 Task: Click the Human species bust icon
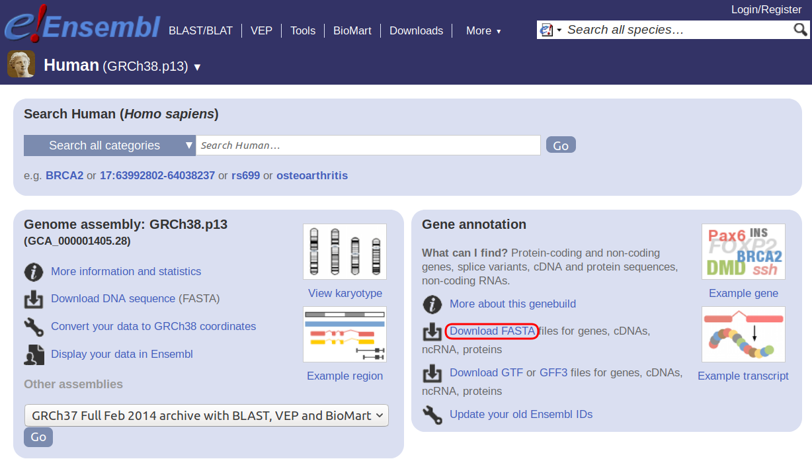coord(21,65)
